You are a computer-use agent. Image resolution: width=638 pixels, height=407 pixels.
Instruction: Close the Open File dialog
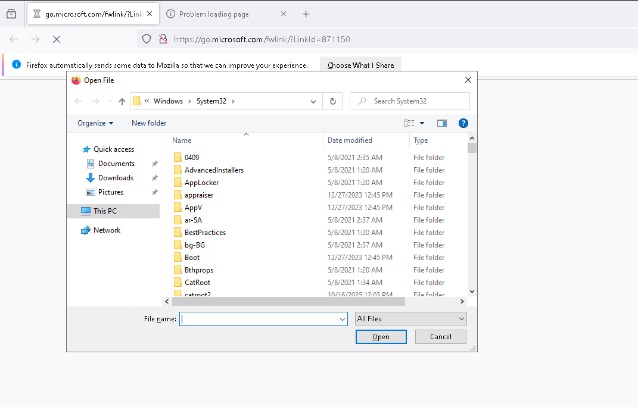468,80
